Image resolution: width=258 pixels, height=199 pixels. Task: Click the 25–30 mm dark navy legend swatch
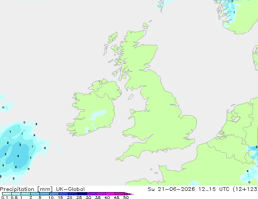coord(82,194)
